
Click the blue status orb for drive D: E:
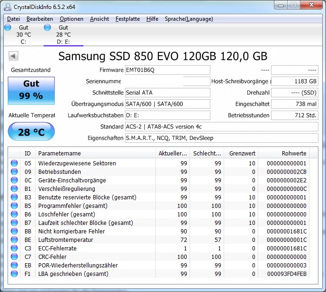click(x=47, y=27)
